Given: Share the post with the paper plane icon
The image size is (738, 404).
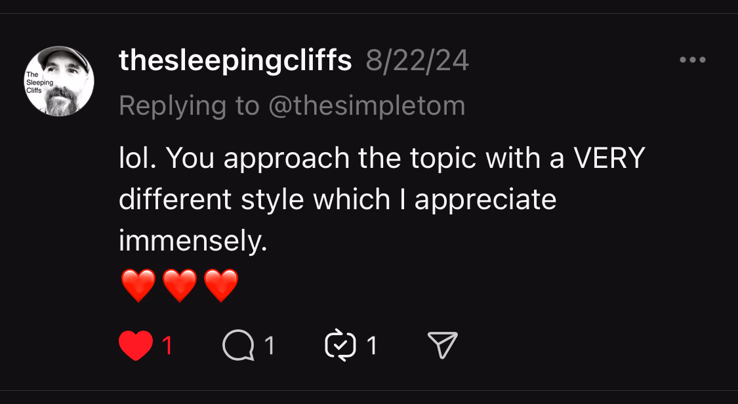Looking at the screenshot, I should tap(441, 344).
